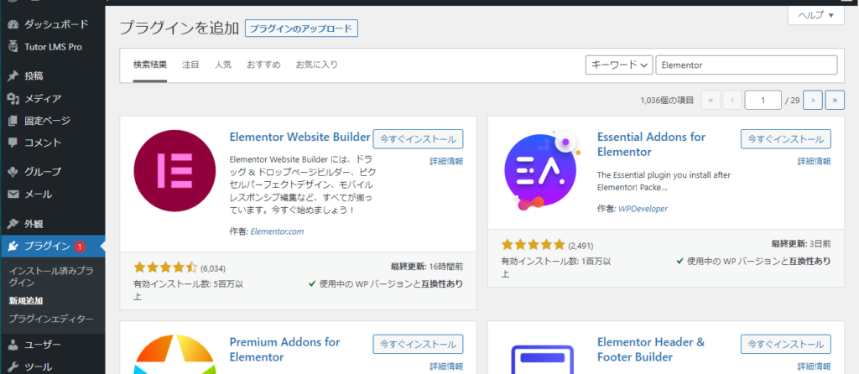Install Premium Addons for Elementor now
Image resolution: width=859 pixels, height=374 pixels.
[x=418, y=345]
